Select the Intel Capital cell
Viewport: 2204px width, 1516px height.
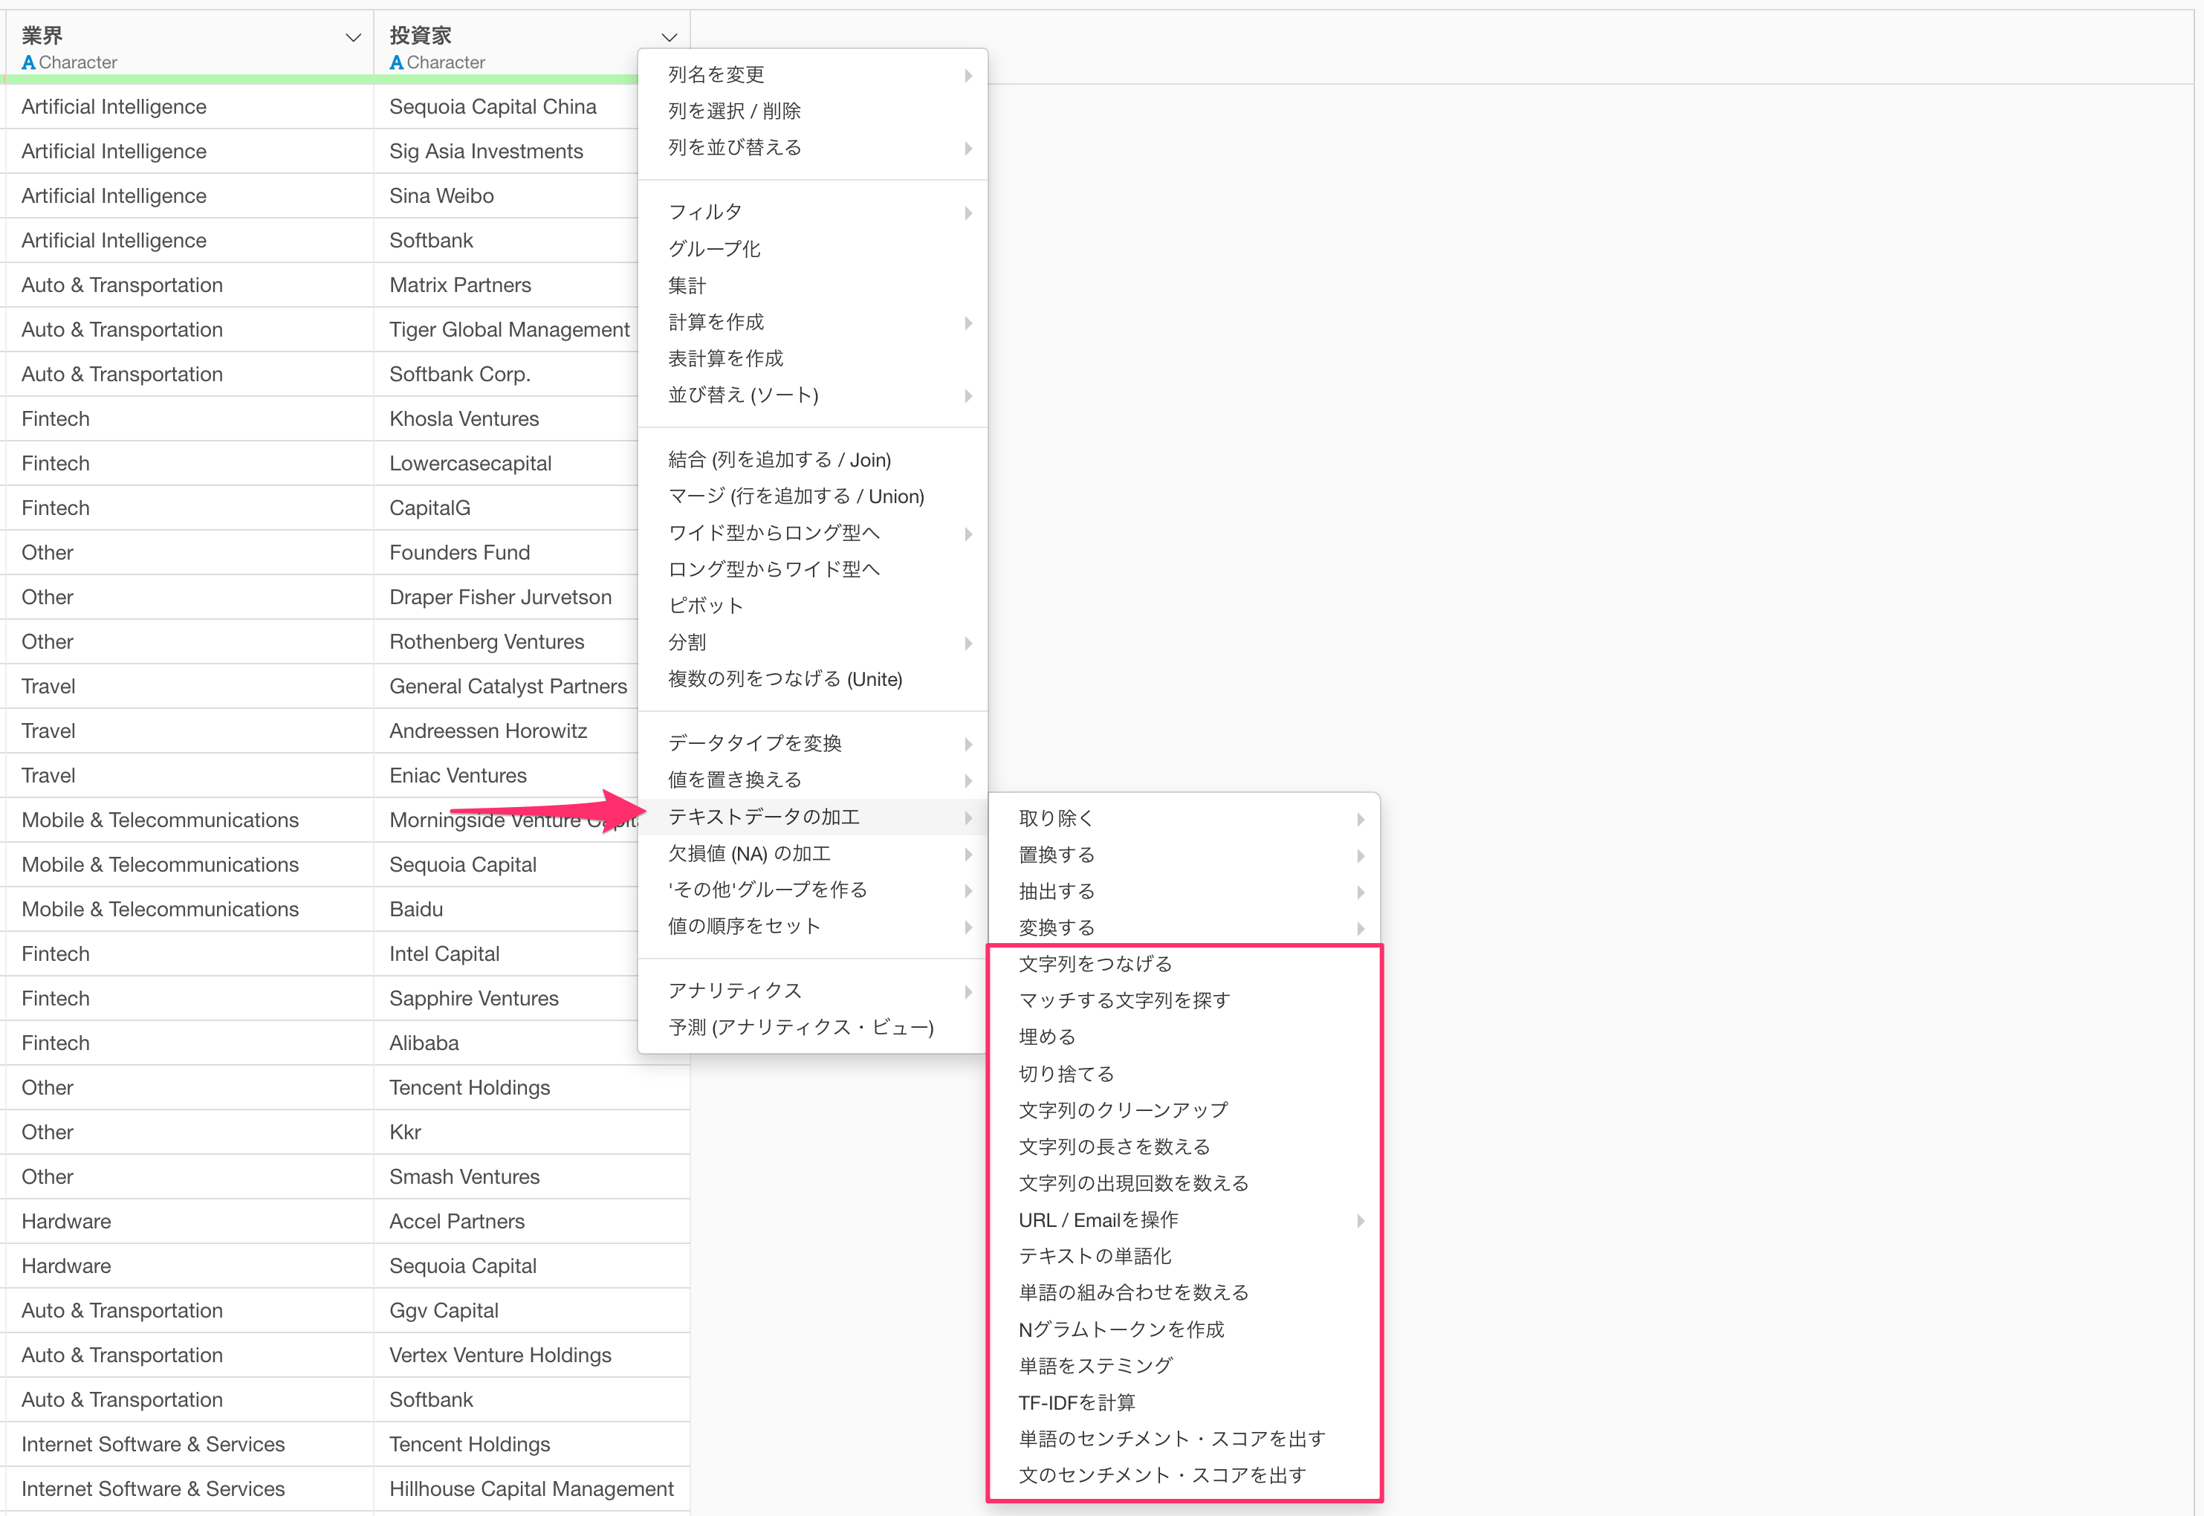[506, 953]
